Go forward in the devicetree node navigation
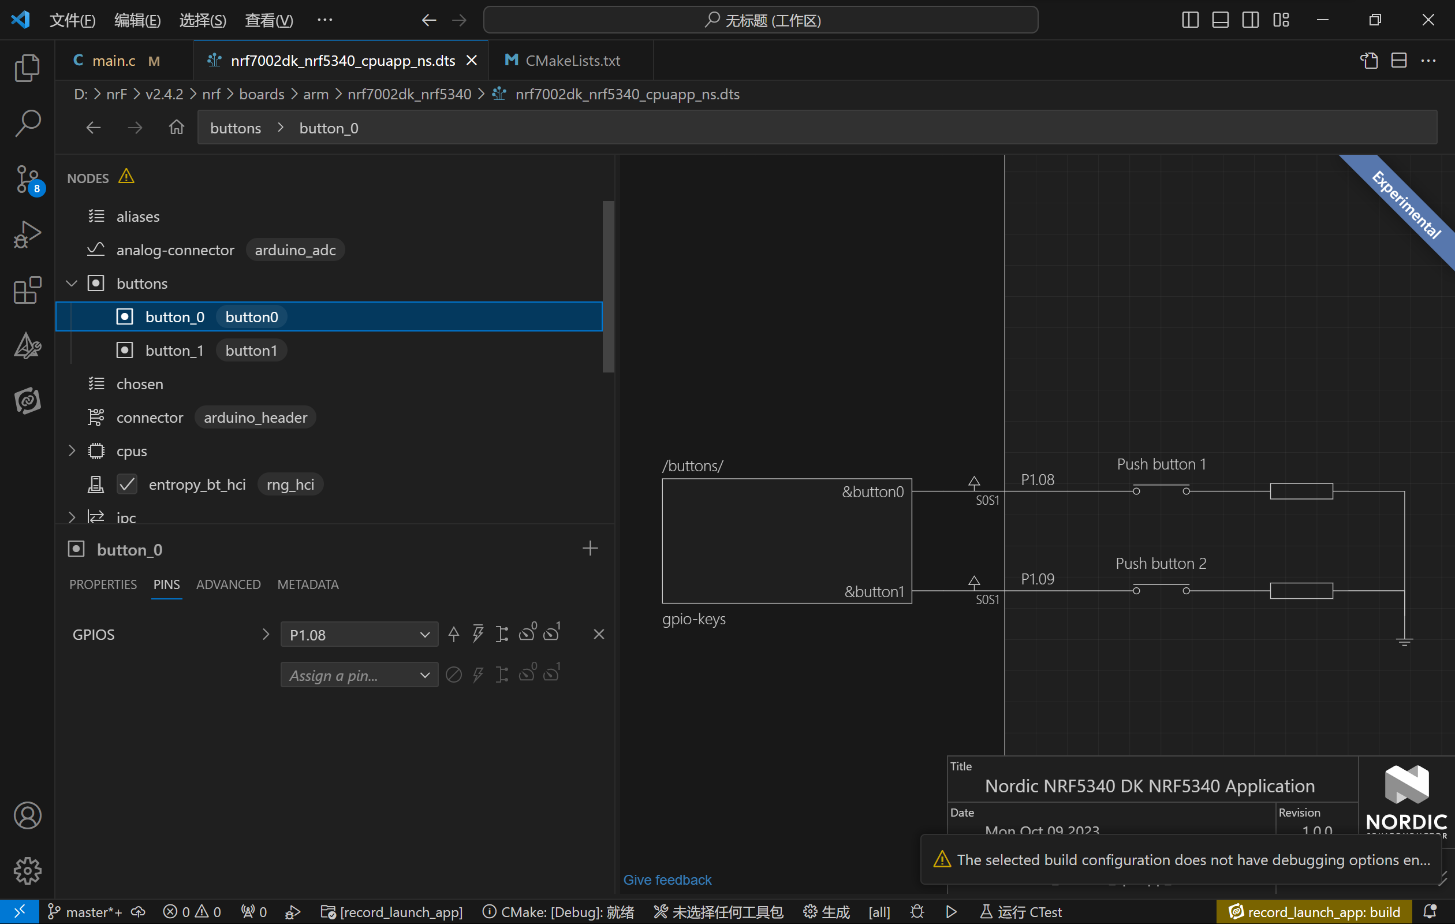The width and height of the screenshot is (1455, 924). [135, 128]
